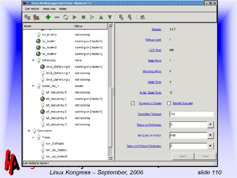Click the Transition Timeout input field
Image resolution: width=237 pixels, height=178 pixels.
click(x=192, y=114)
